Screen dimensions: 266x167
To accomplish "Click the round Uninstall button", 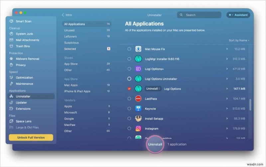I will coord(155,144).
